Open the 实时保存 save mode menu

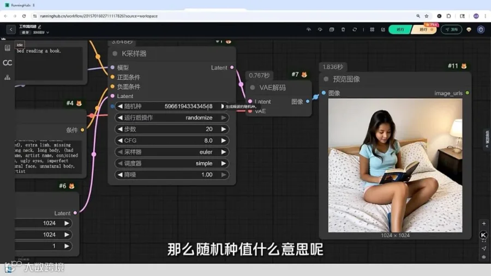pyautogui.click(x=41, y=33)
